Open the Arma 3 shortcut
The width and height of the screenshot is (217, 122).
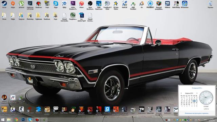click(x=56, y=110)
